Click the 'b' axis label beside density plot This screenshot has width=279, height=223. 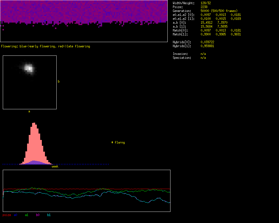pyautogui.click(x=59, y=81)
